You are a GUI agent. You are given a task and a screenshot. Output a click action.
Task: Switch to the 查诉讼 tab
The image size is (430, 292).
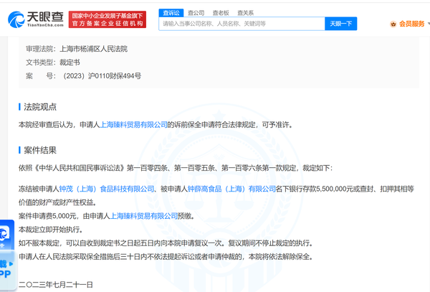click(171, 11)
